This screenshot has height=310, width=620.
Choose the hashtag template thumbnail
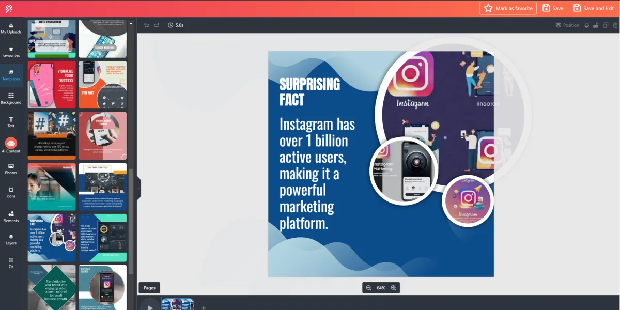click(52, 136)
